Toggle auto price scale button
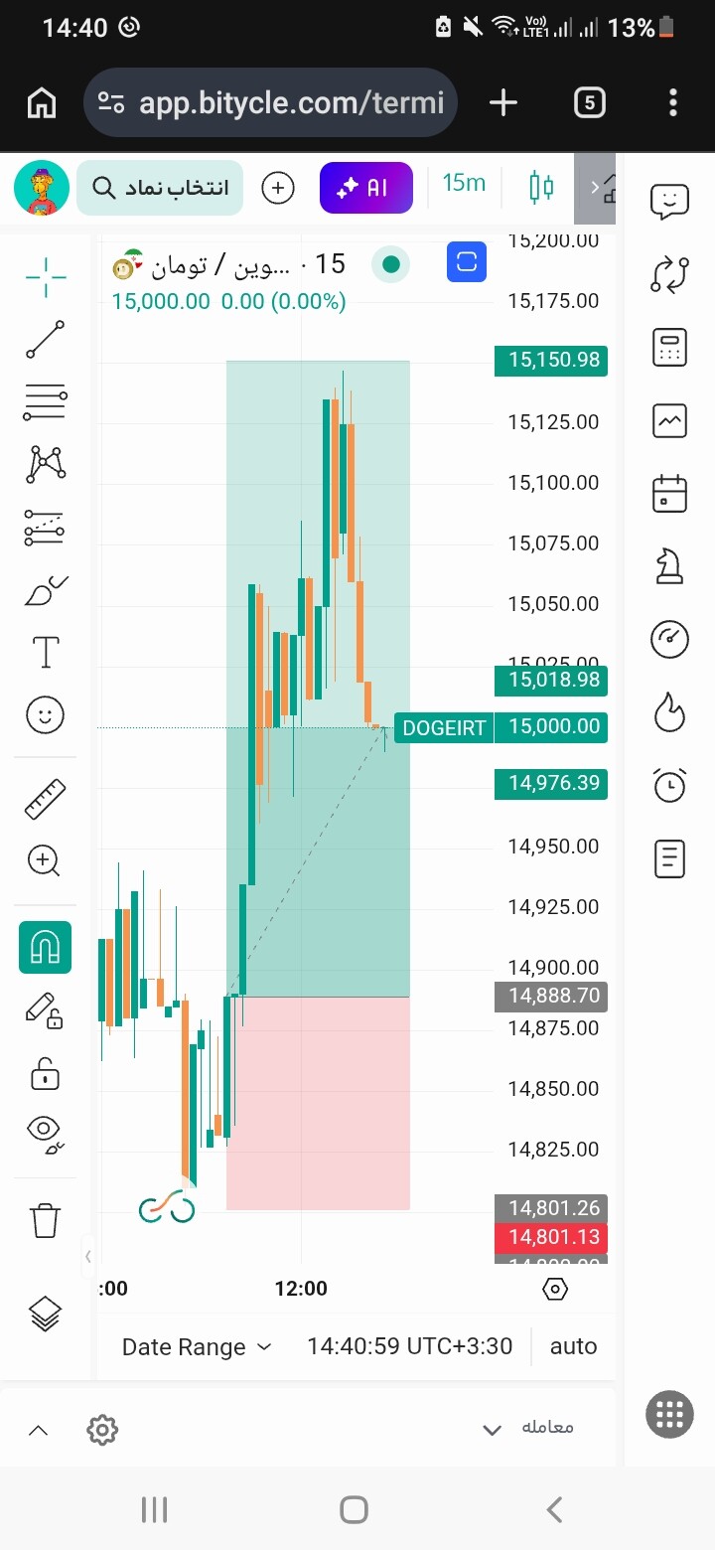715x1550 pixels. [574, 1347]
